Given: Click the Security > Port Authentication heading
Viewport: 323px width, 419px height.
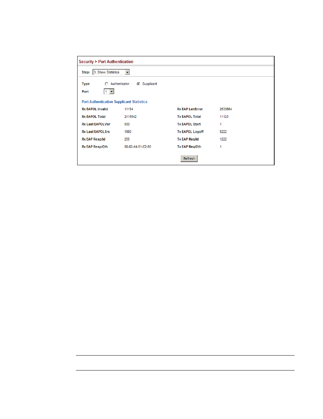Looking at the screenshot, I should [x=106, y=62].
